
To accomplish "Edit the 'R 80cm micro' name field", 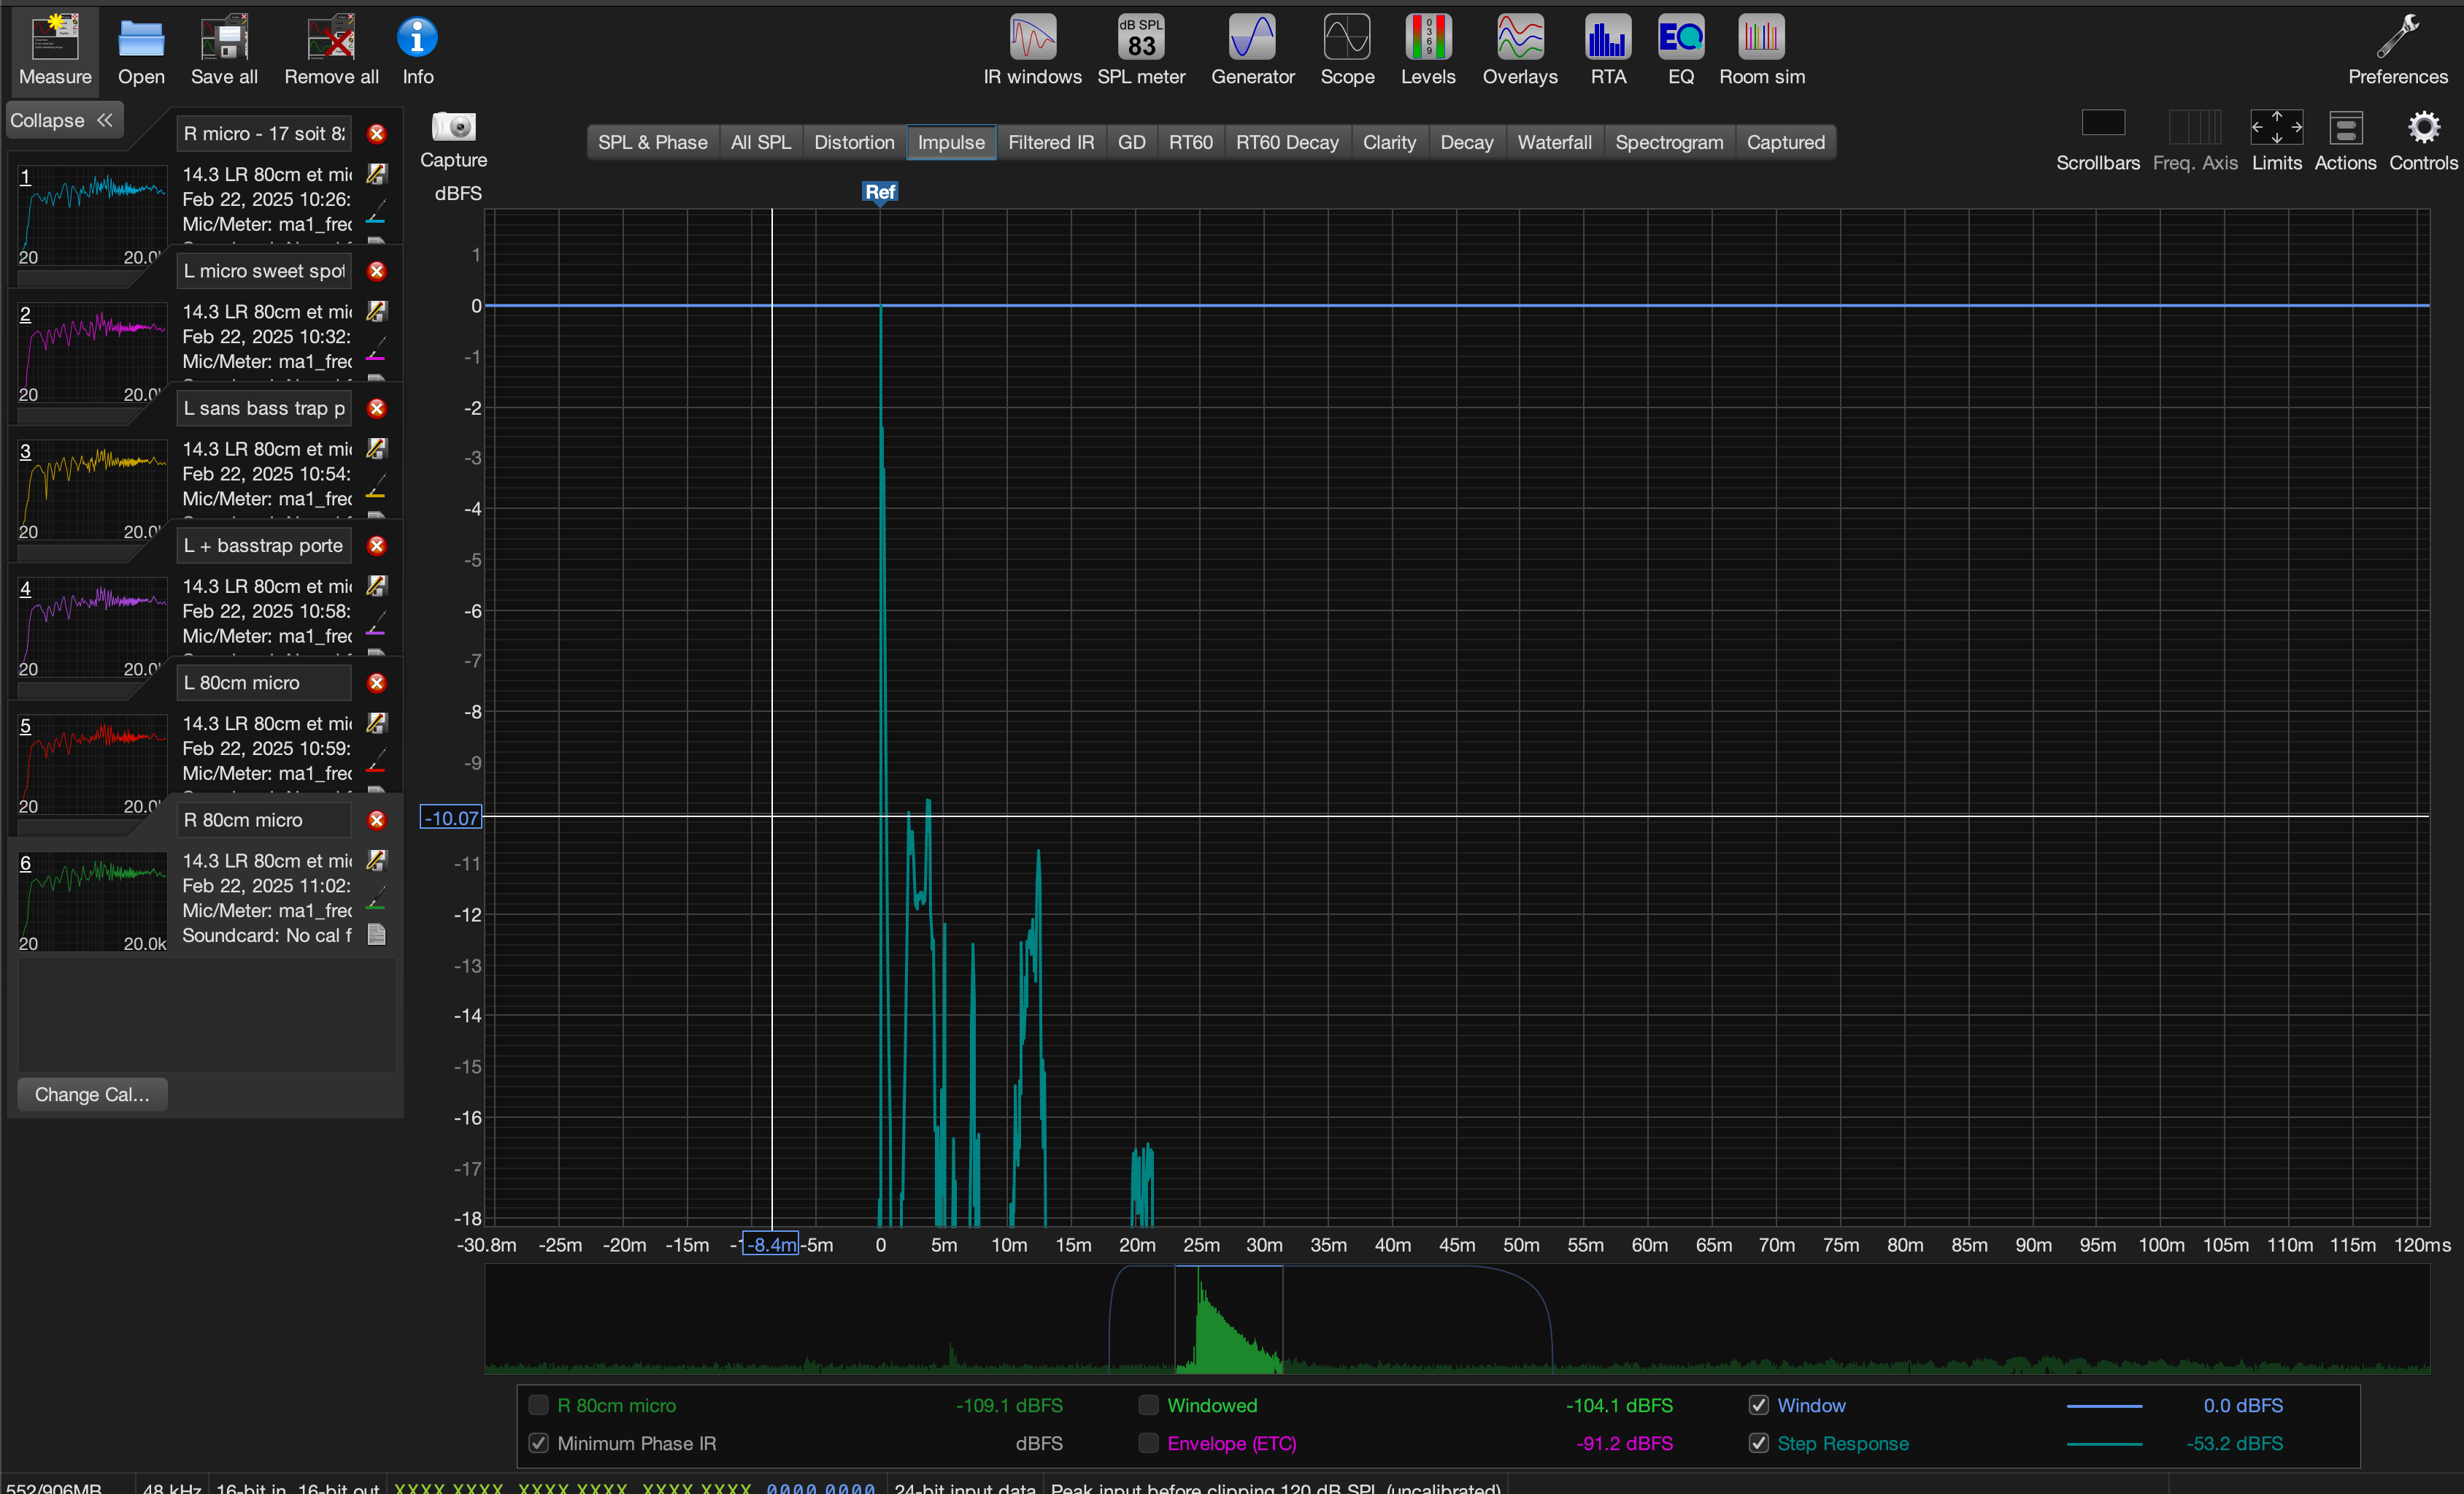I will click(264, 819).
